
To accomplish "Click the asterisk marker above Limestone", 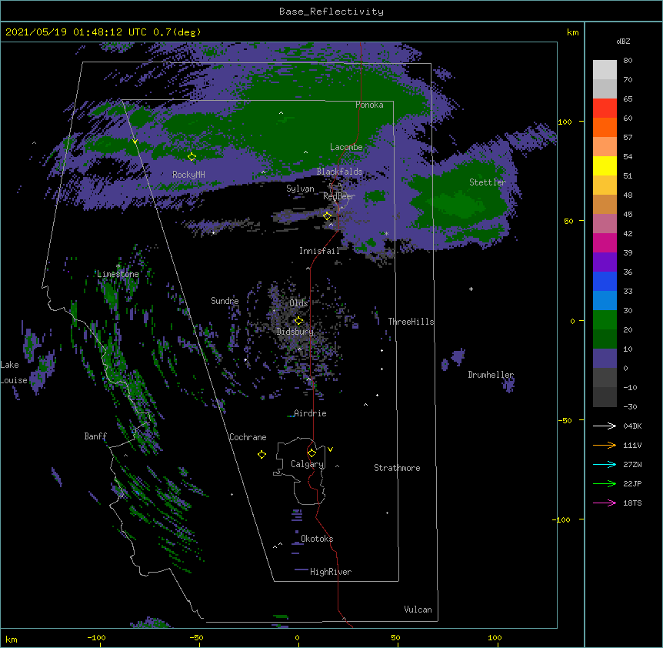I will pos(118,266).
